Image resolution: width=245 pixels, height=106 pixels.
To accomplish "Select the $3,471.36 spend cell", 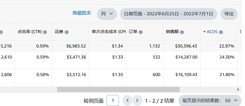I will pos(70,60).
